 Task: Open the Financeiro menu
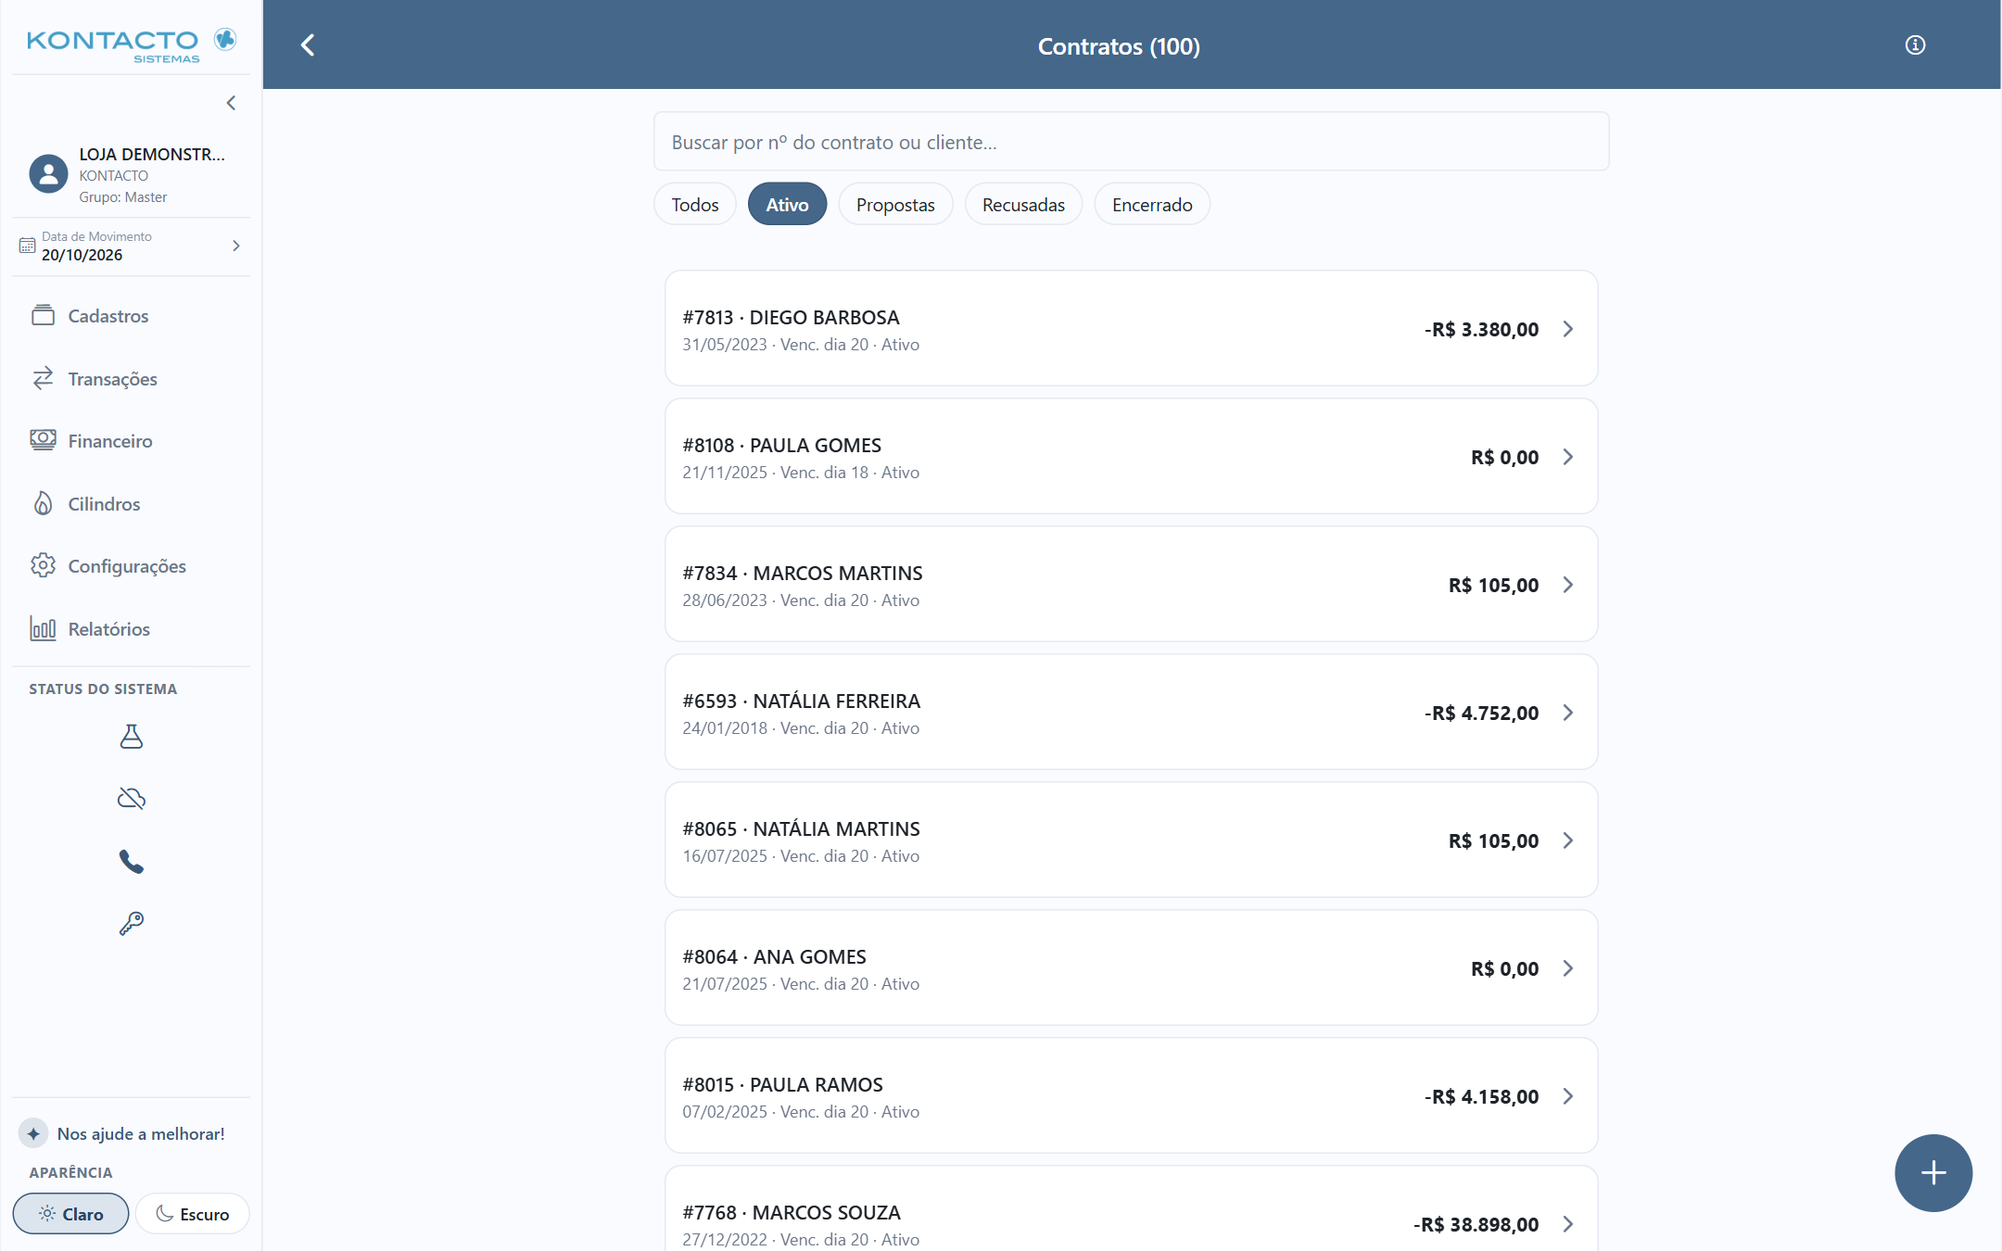click(x=132, y=441)
